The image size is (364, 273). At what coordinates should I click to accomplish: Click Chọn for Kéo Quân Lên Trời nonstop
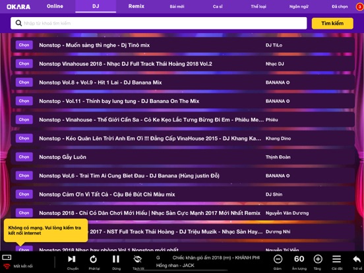pos(24,138)
